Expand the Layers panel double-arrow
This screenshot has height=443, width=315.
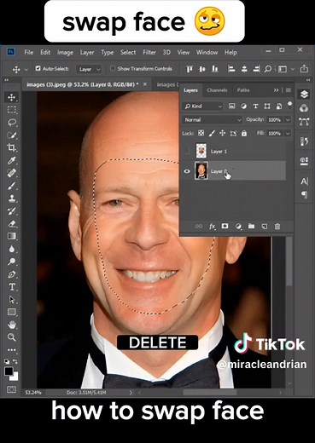tap(276, 90)
